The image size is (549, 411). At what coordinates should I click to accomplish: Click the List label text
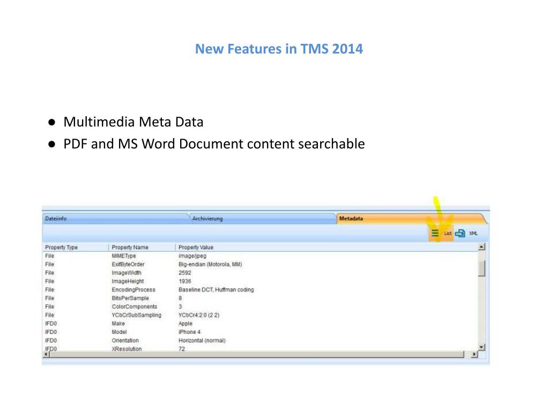[448, 233]
